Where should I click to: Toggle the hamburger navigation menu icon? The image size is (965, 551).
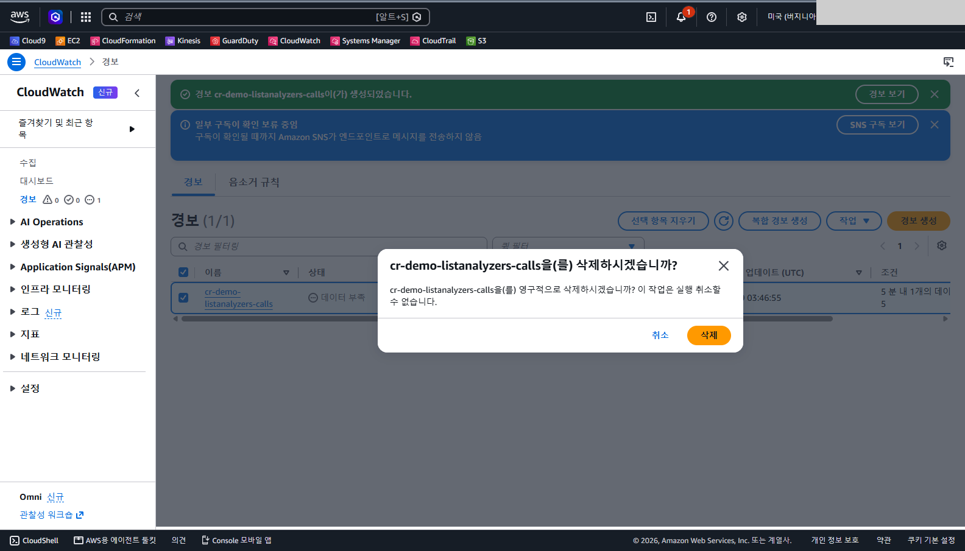tap(16, 61)
